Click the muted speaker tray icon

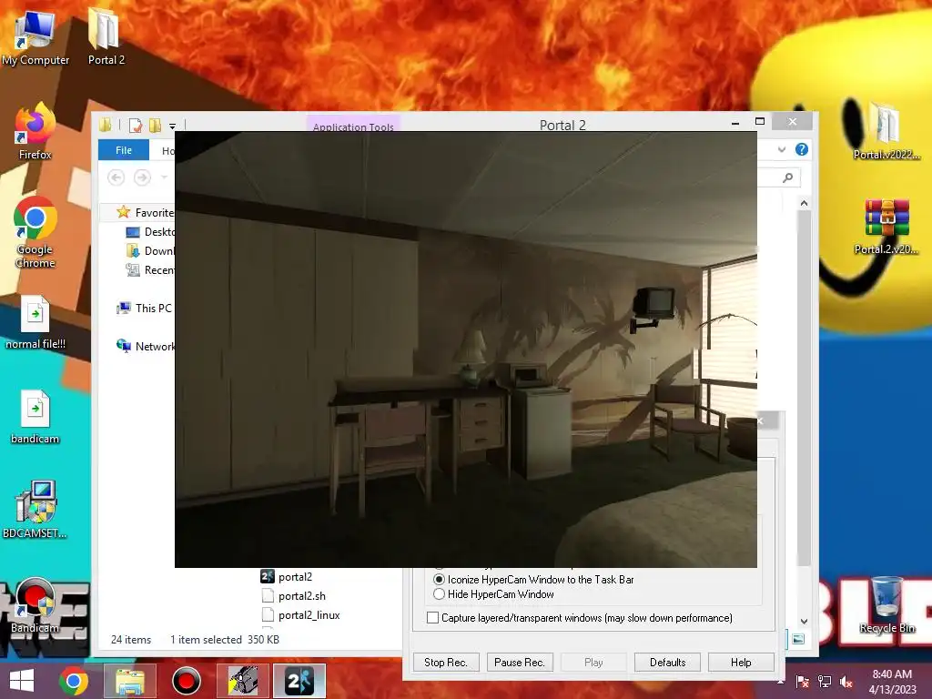point(846,682)
